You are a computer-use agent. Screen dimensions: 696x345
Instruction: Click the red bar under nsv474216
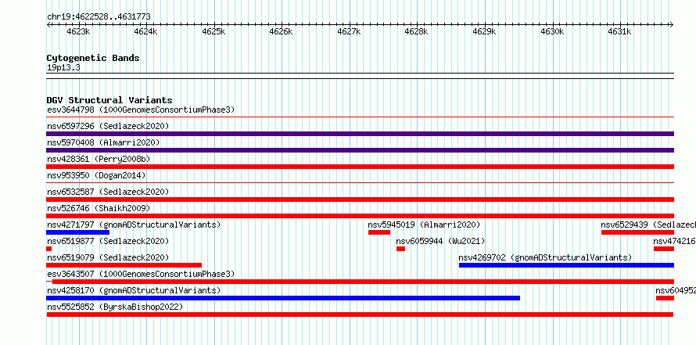pos(664,249)
